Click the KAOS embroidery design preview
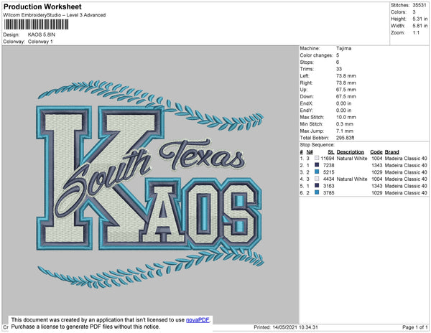The image size is (431, 333). [150, 184]
